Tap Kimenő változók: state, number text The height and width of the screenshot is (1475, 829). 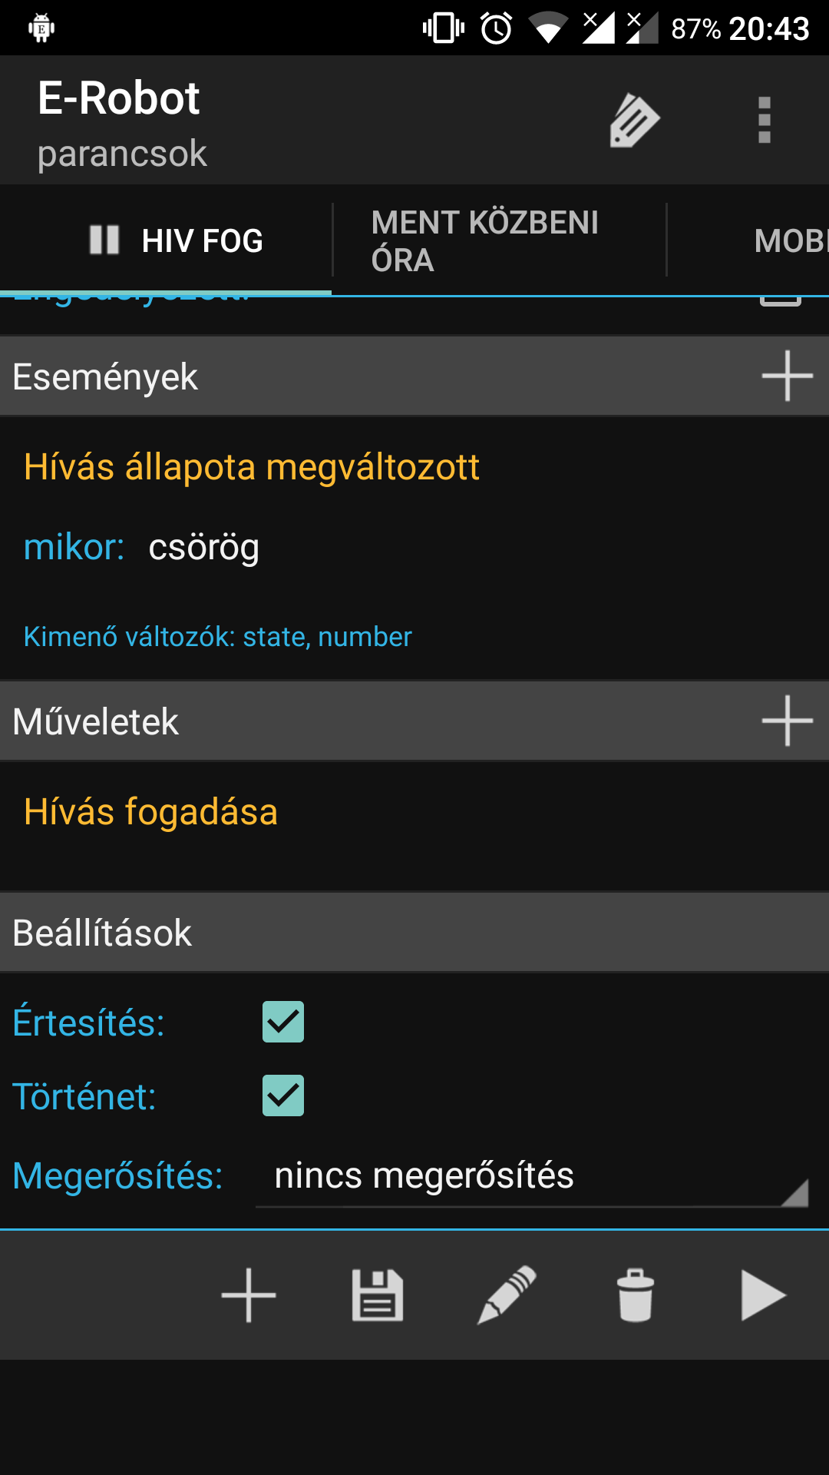click(x=218, y=637)
